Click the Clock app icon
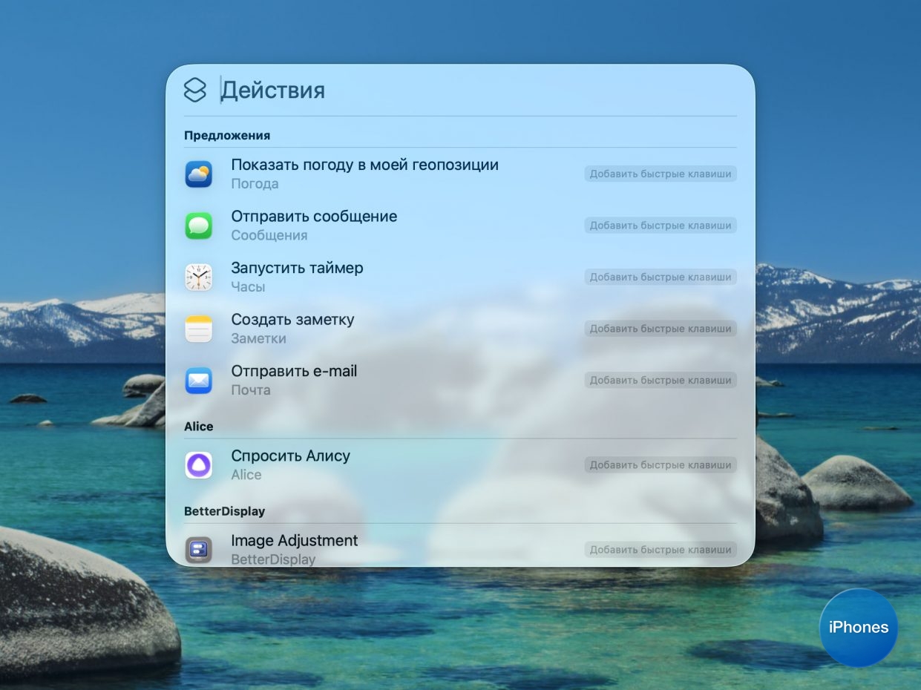The image size is (921, 690). (x=198, y=277)
